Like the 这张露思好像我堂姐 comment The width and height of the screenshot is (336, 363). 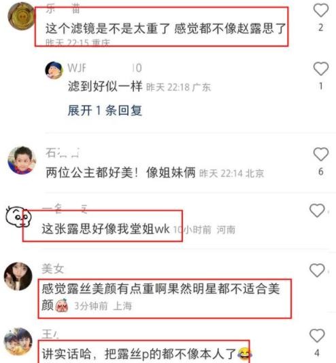(317, 210)
